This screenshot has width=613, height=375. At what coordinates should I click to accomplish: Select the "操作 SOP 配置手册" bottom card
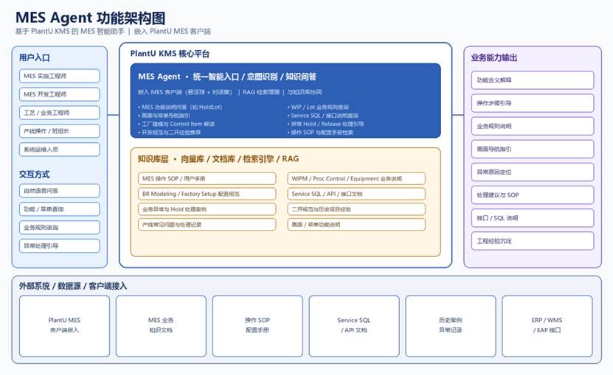click(257, 326)
